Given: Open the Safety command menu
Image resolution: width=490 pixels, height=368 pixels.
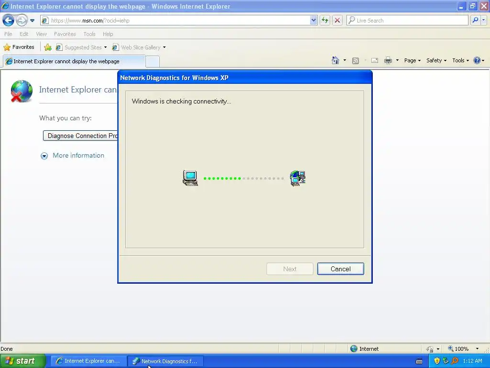Looking at the screenshot, I should pyautogui.click(x=436, y=60).
